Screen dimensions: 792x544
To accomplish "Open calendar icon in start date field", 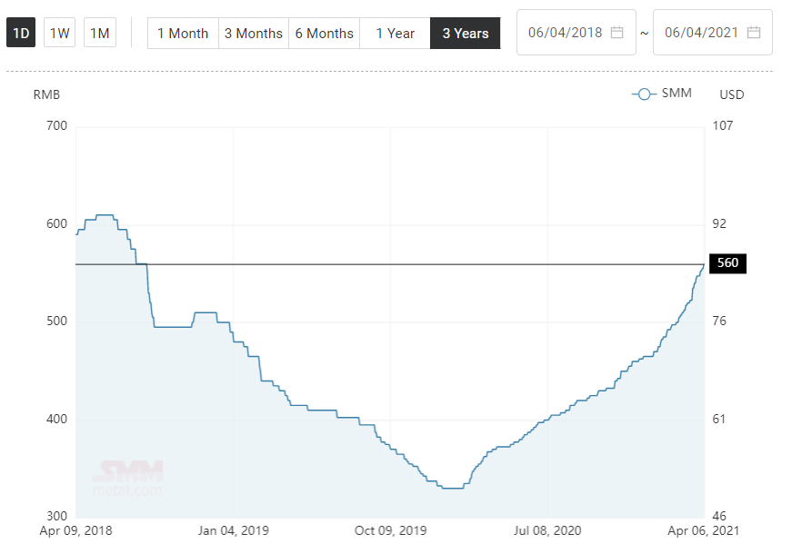I will coord(617,33).
